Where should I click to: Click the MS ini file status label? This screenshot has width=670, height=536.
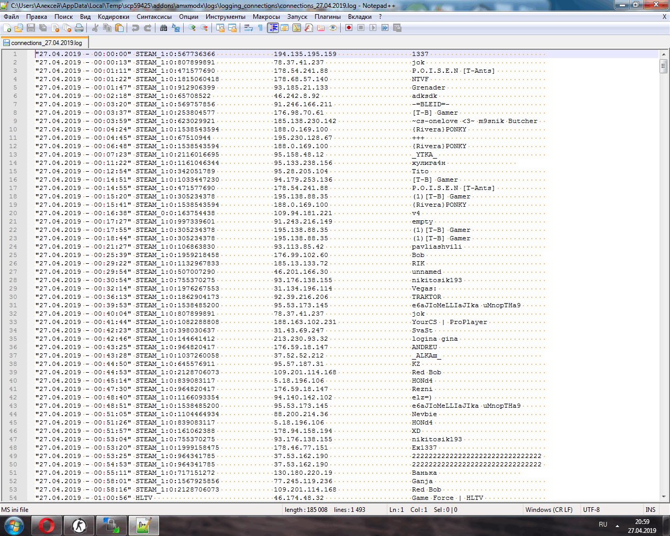point(15,509)
